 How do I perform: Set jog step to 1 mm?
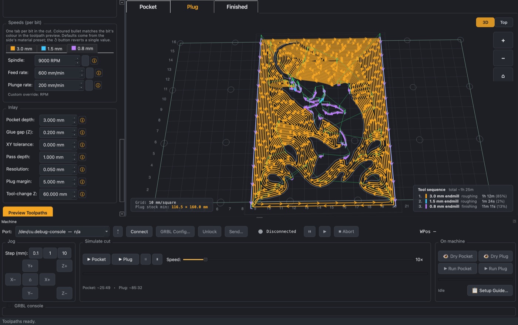tap(50, 253)
